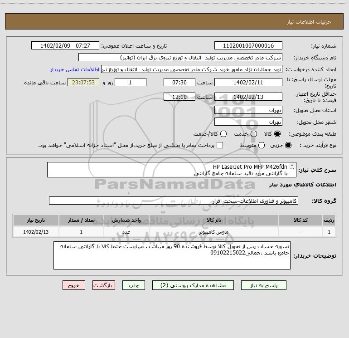The image size is (349, 338).
Task: Click the نام دستگاه خریدار field
Action: (180, 58)
